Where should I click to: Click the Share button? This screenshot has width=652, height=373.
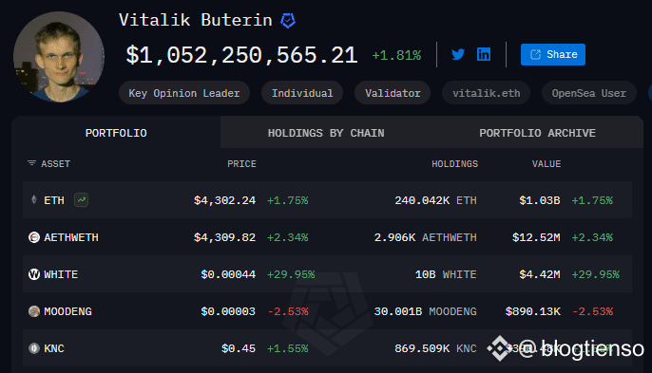[x=553, y=54]
